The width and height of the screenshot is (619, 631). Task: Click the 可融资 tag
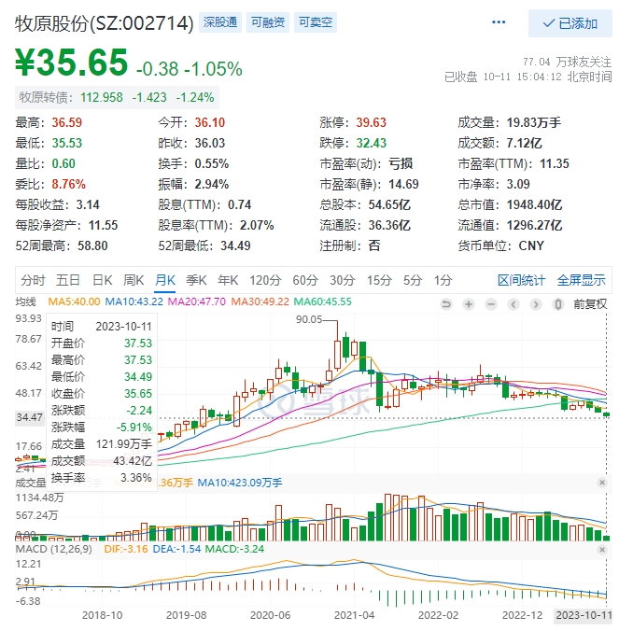coord(268,22)
